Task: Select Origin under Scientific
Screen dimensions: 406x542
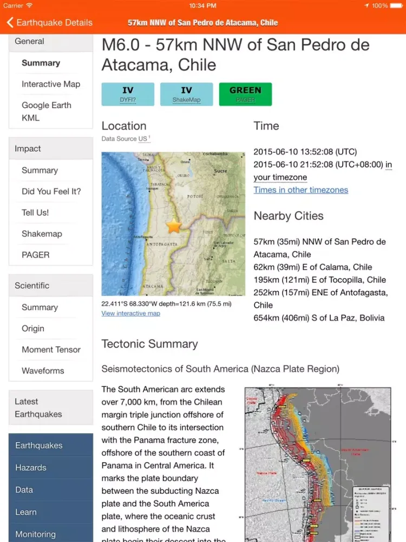Action: coord(33,328)
